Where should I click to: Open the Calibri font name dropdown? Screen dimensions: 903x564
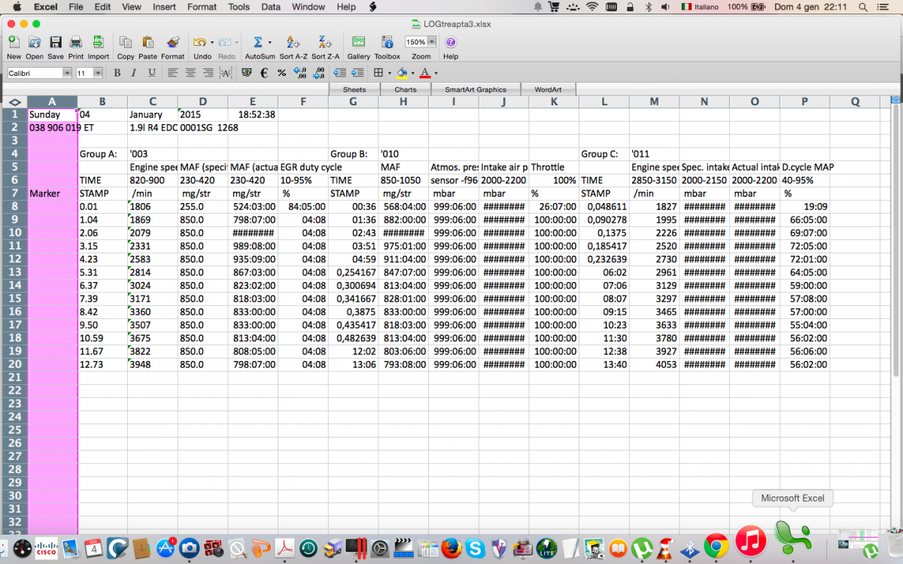[x=67, y=73]
